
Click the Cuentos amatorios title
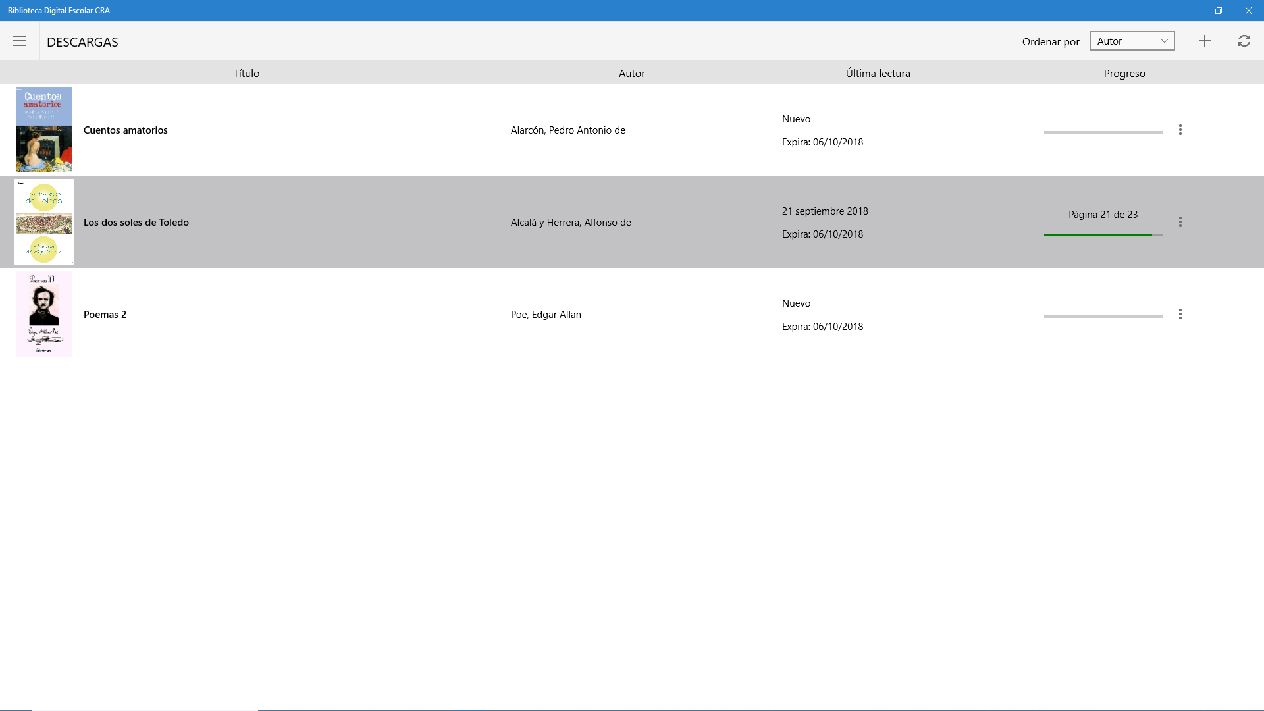click(x=125, y=130)
